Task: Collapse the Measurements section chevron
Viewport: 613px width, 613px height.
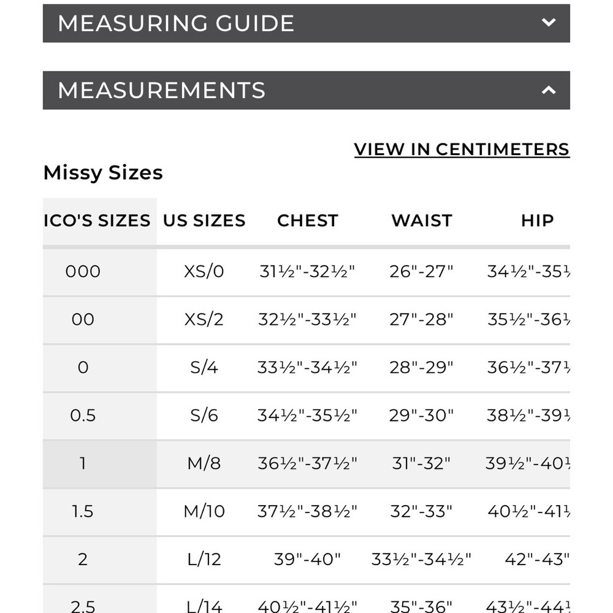Action: tap(549, 90)
